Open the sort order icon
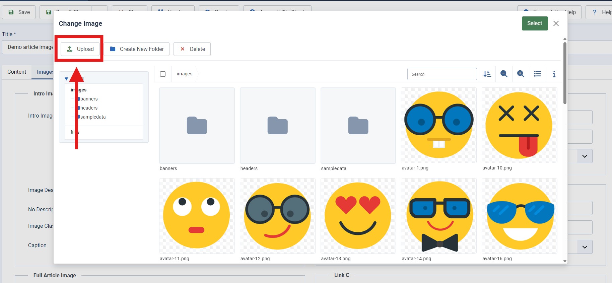The height and width of the screenshot is (283, 612). [487, 74]
